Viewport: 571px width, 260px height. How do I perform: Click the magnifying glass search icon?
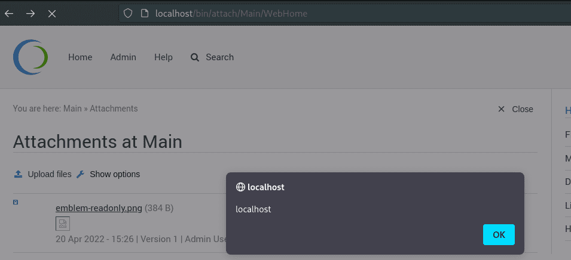point(195,57)
